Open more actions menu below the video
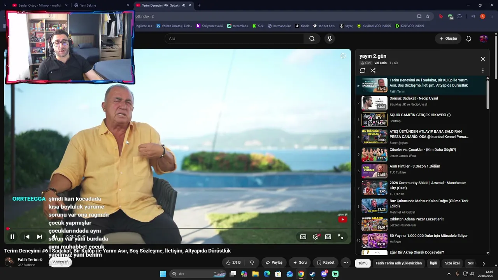Viewport: 498px width, 280px height. [345, 262]
